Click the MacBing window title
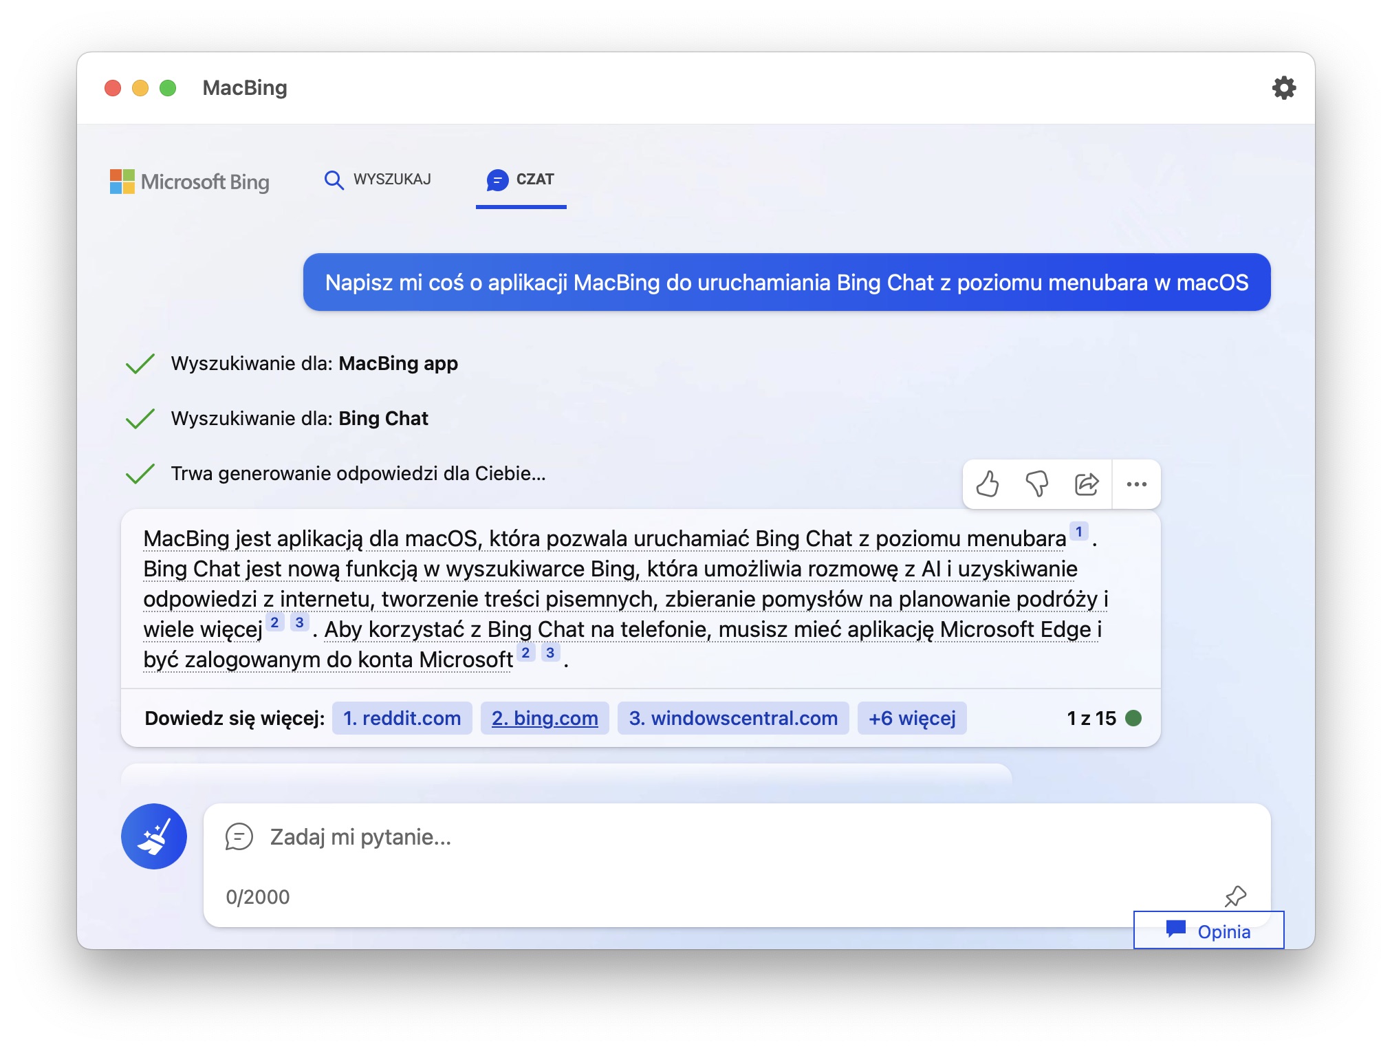The width and height of the screenshot is (1392, 1051). click(x=245, y=88)
